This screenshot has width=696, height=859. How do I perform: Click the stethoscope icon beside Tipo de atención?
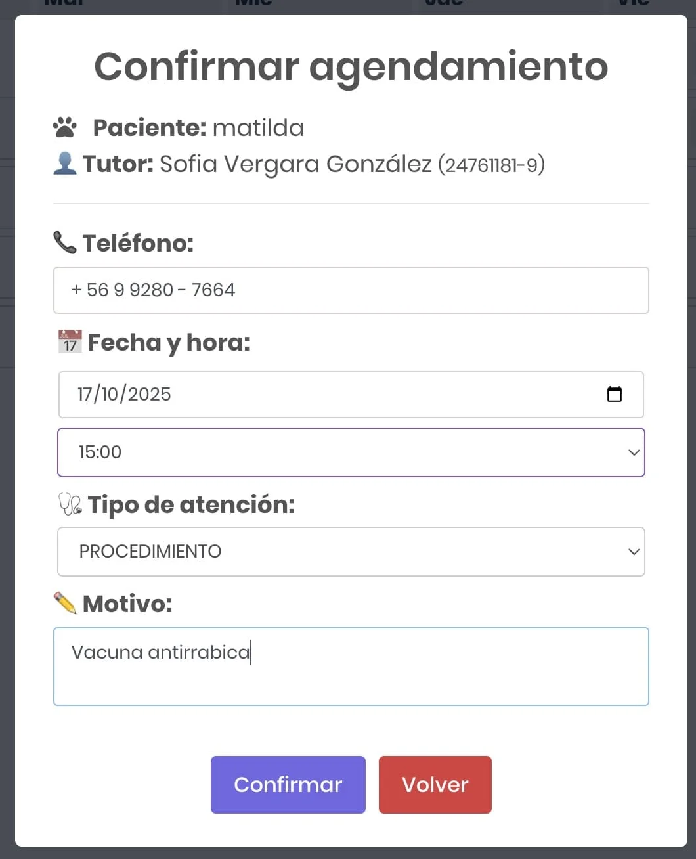coord(69,504)
